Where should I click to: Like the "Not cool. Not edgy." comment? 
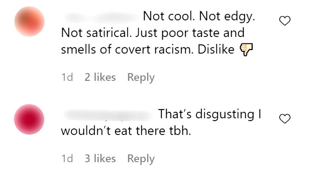coord(285,21)
